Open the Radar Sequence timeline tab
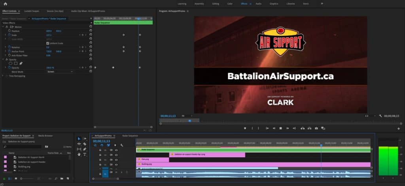The image size is (405, 186). pyautogui.click(x=130, y=136)
